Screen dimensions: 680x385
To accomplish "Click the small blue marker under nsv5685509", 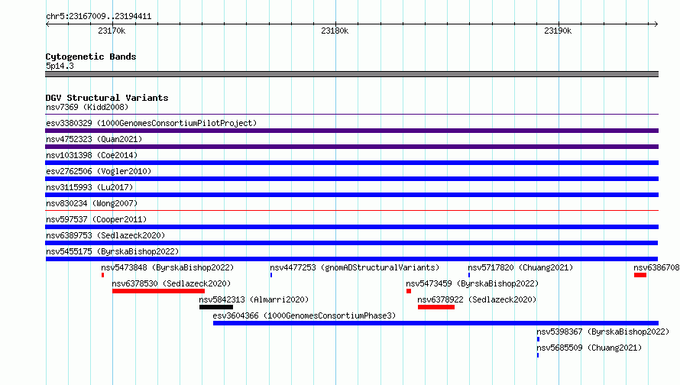I will pyautogui.click(x=538, y=355).
